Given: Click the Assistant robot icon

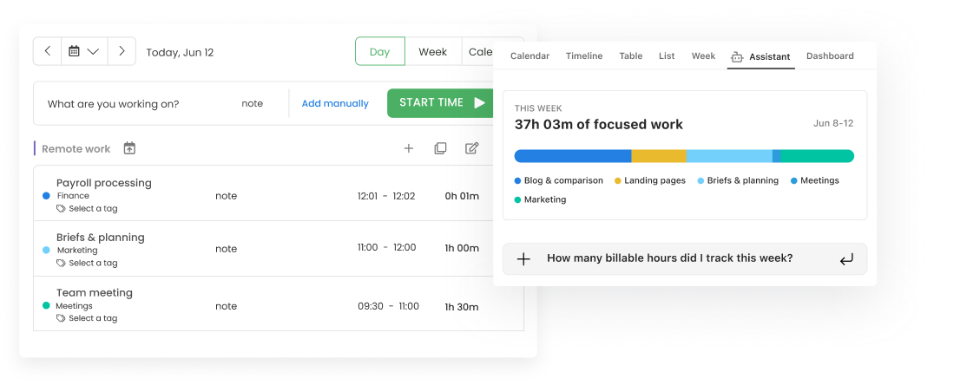Looking at the screenshot, I should click(737, 56).
